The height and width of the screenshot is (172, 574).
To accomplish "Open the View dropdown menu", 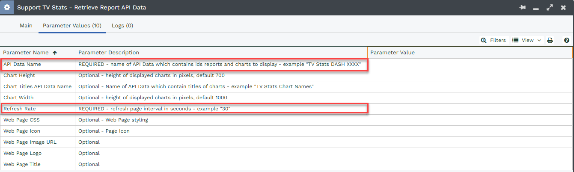I will 527,40.
